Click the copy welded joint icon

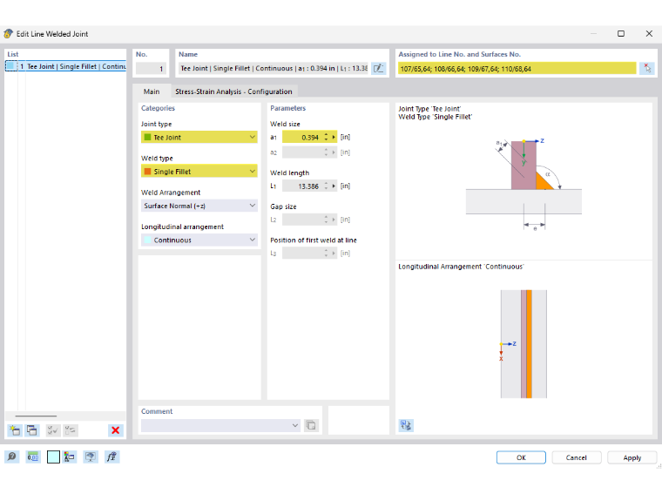pyautogui.click(x=32, y=430)
